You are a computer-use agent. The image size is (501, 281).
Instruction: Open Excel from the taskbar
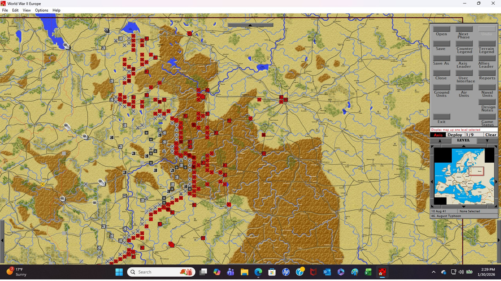[x=368, y=272]
